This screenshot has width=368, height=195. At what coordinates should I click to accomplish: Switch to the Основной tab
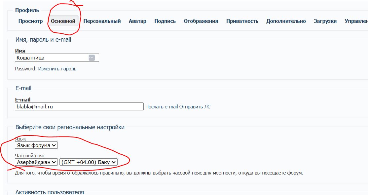click(x=63, y=21)
